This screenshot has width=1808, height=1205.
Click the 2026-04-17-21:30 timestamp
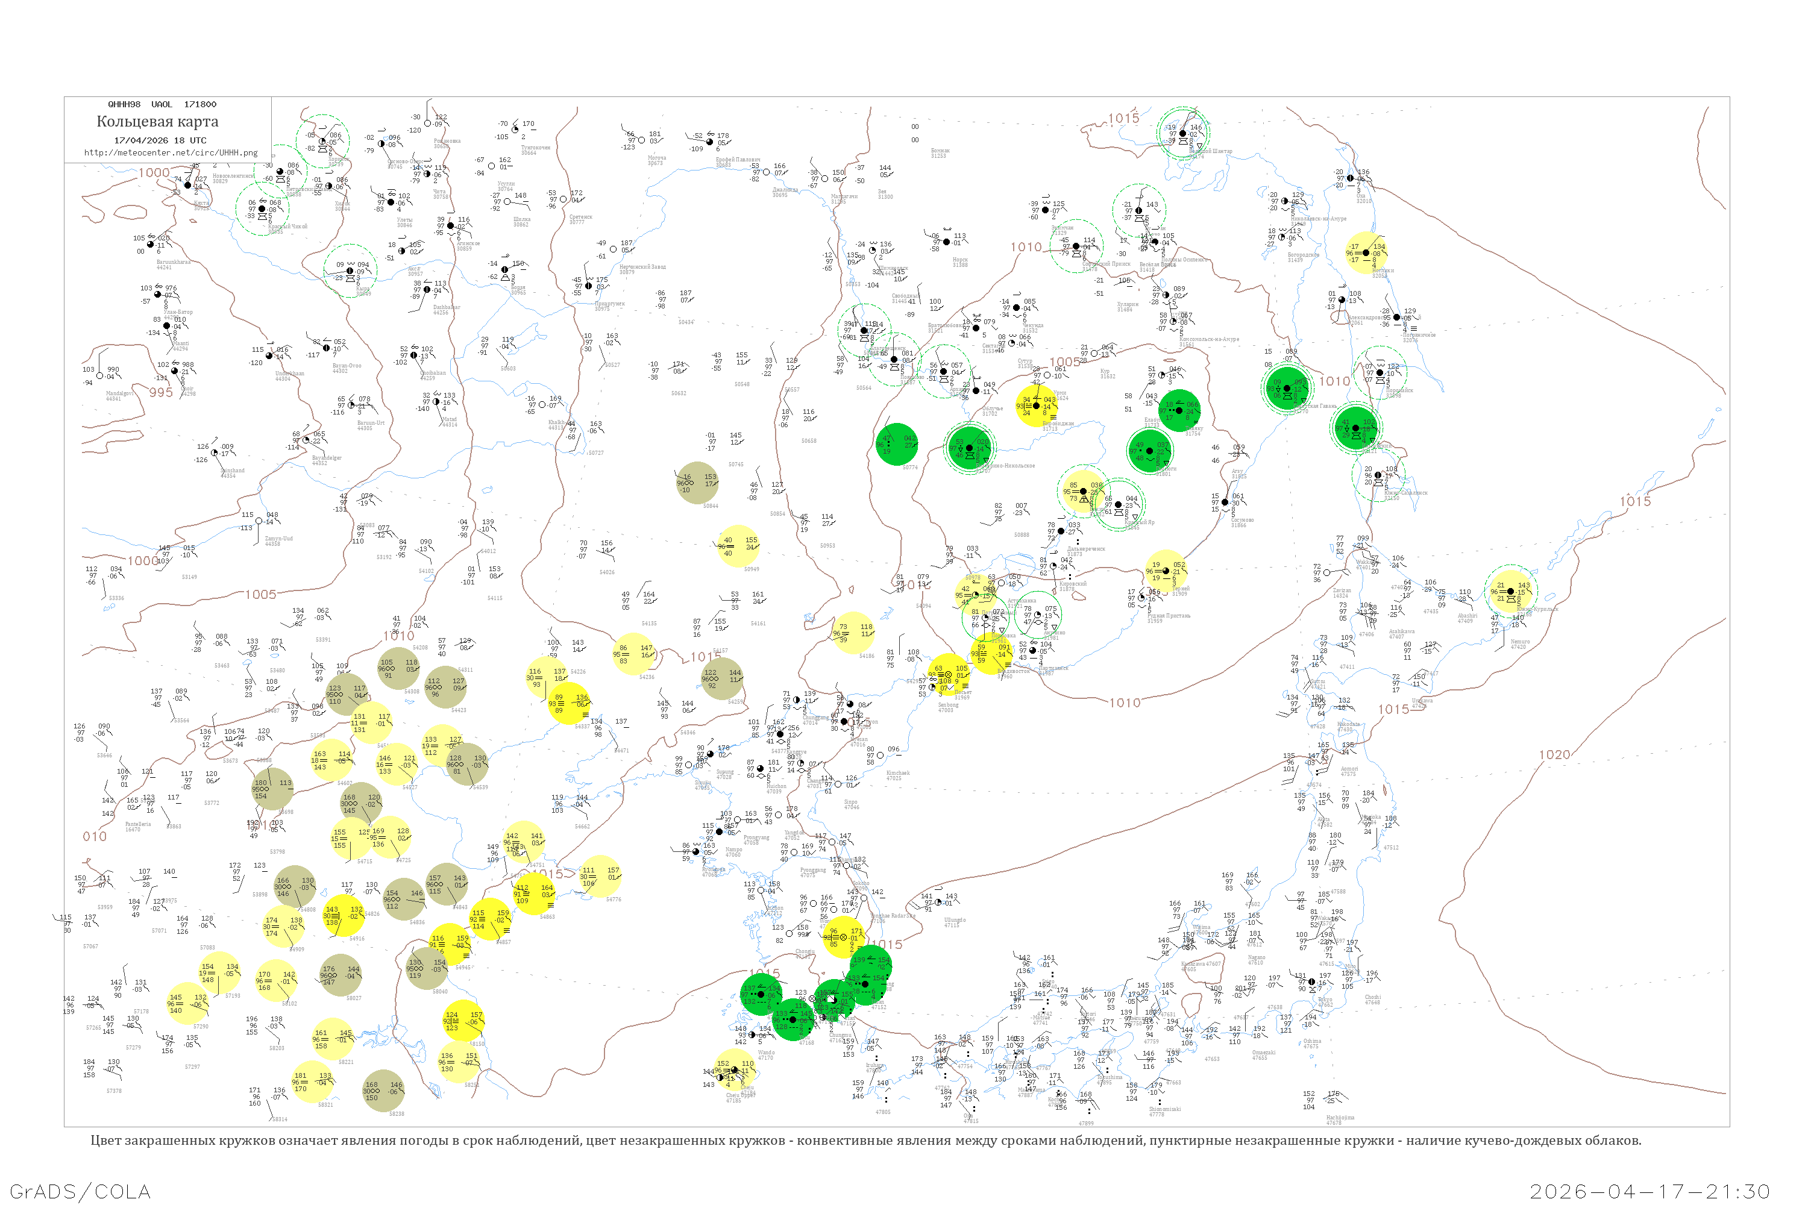[x=1649, y=1191]
